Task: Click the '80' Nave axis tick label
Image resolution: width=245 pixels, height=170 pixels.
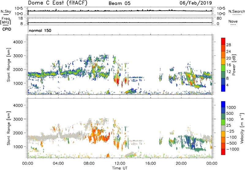Action: [219, 18]
